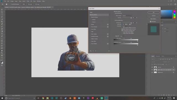This screenshot has height=100, width=177.
Task: Select the Zoom tool
Action: [x=2, y=53]
